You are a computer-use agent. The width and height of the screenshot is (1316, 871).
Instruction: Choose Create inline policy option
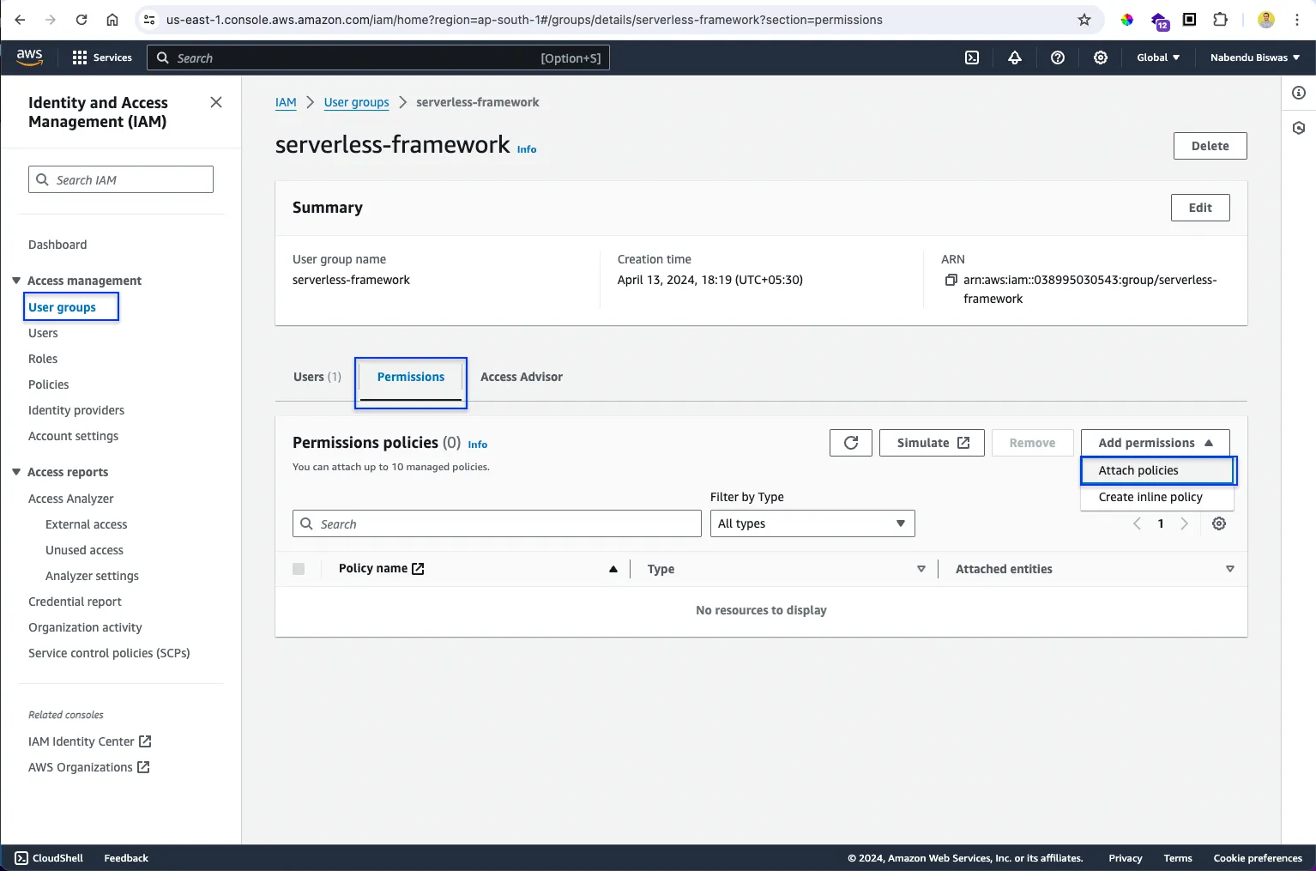click(1157, 497)
